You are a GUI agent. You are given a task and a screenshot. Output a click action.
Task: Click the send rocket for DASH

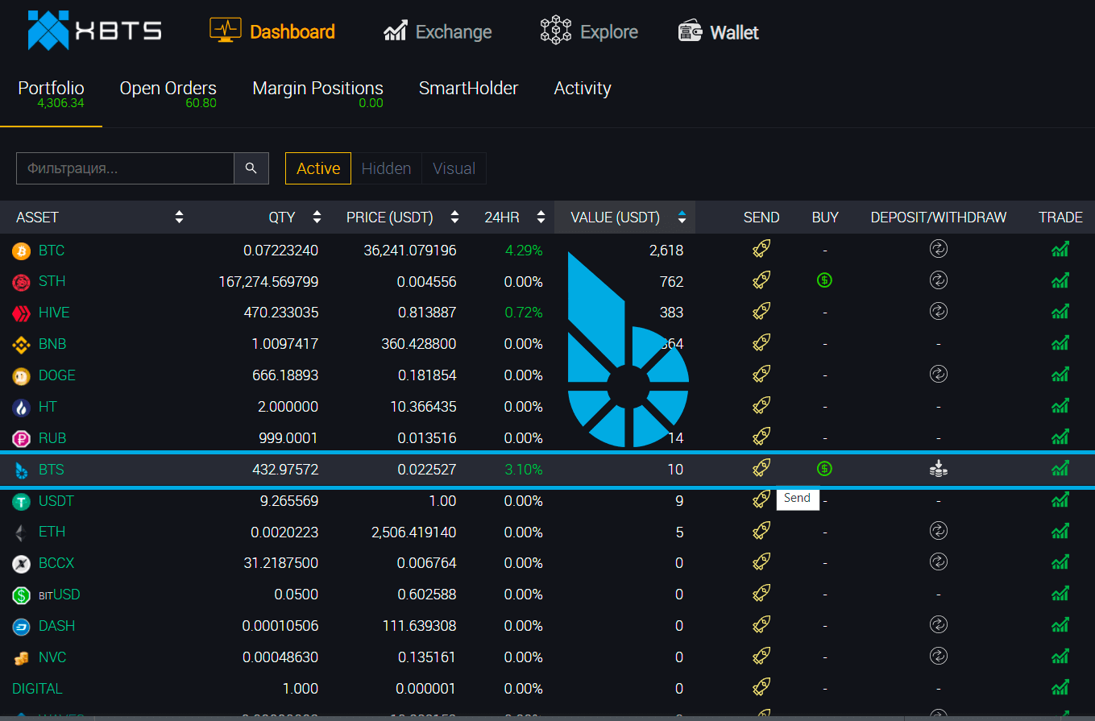click(x=761, y=625)
